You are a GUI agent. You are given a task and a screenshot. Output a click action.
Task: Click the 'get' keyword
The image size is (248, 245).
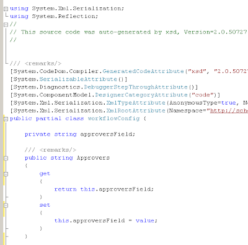coord(45,174)
